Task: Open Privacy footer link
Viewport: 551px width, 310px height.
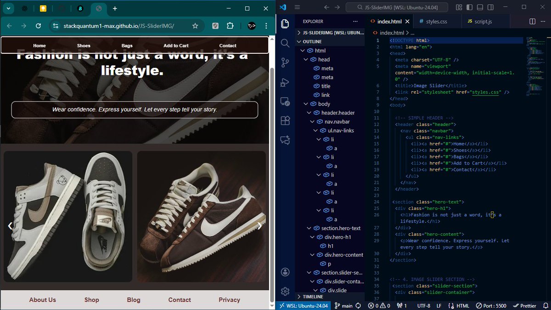Action: [229, 300]
